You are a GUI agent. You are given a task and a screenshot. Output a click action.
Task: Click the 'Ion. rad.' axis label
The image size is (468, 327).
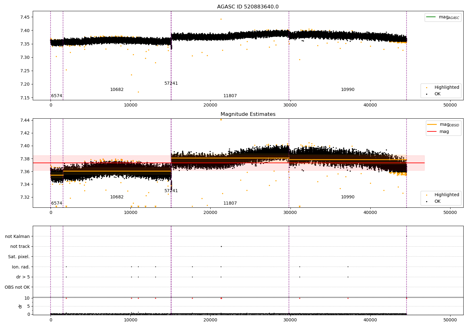[x=21, y=267]
